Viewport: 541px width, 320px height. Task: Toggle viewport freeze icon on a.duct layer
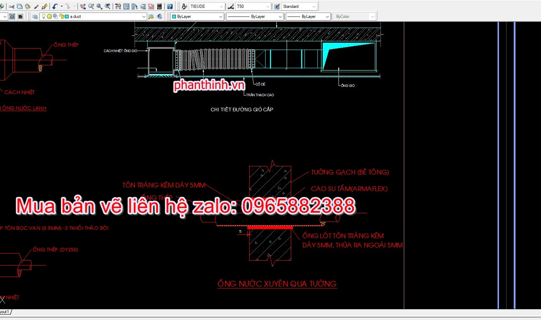55,16
